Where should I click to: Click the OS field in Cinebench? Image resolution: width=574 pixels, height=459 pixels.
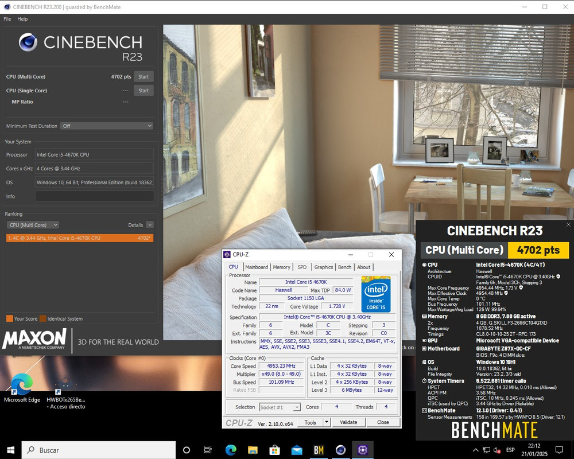tap(94, 182)
